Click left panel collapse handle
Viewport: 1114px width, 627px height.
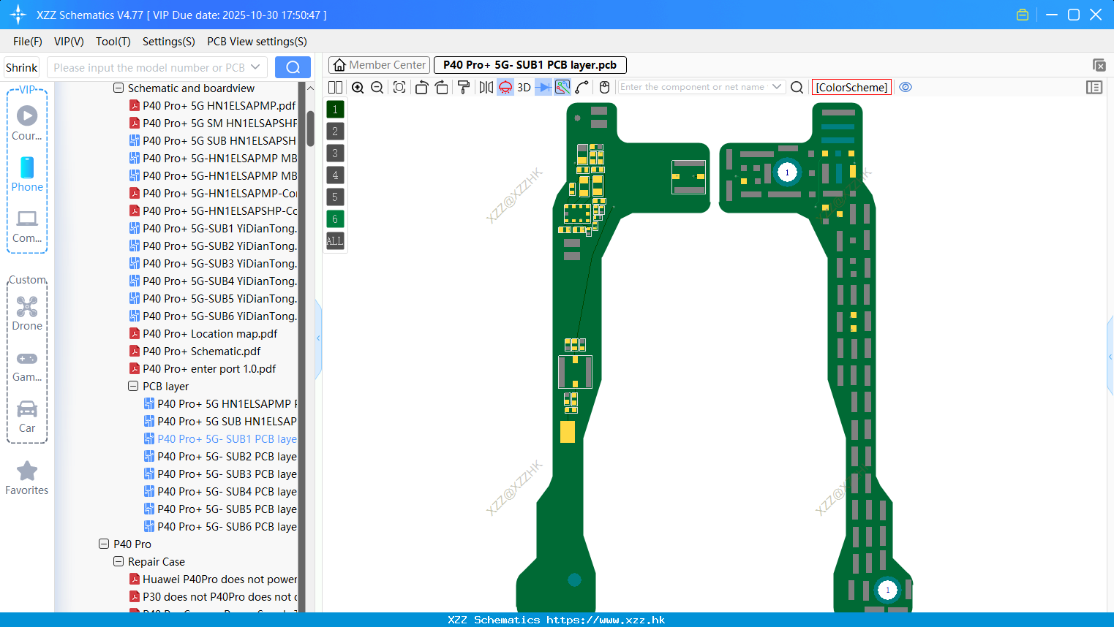[318, 338]
